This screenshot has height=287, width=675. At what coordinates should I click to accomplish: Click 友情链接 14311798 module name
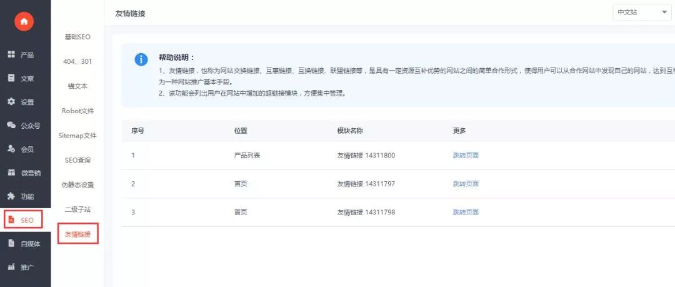366,213
